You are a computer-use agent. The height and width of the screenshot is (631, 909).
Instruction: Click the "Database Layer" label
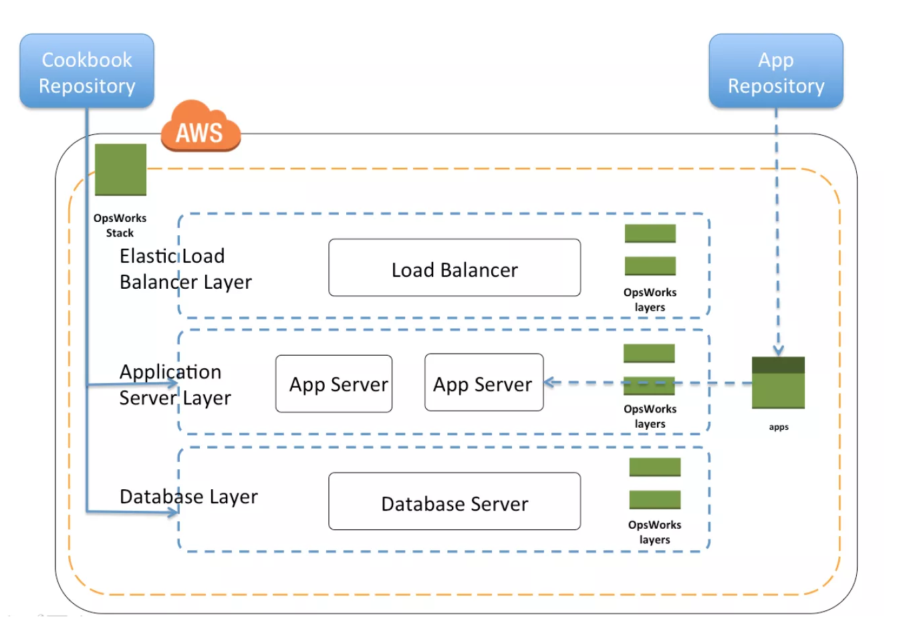pos(188,497)
